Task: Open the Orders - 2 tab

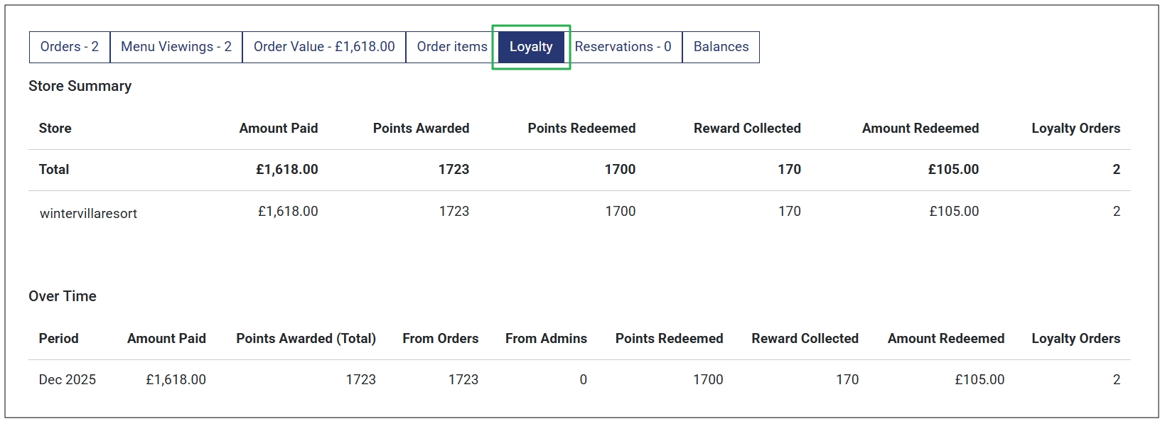Action: [69, 47]
